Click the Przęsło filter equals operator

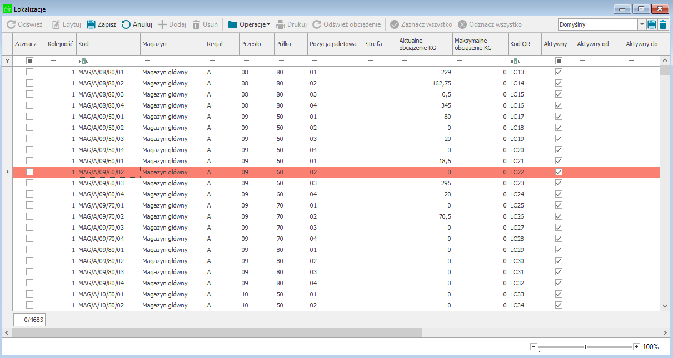pyautogui.click(x=246, y=61)
